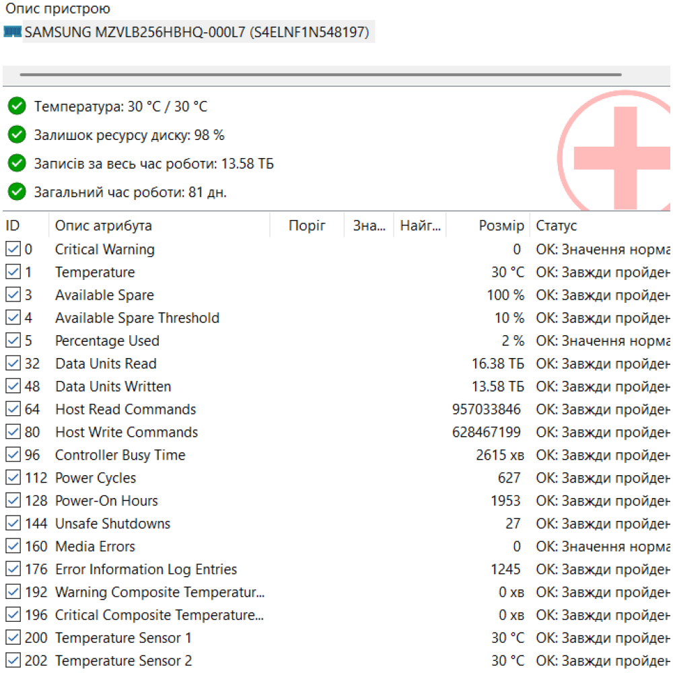673x673 pixels.
Task: Toggle the Available Spare checkbox
Action: (13, 295)
